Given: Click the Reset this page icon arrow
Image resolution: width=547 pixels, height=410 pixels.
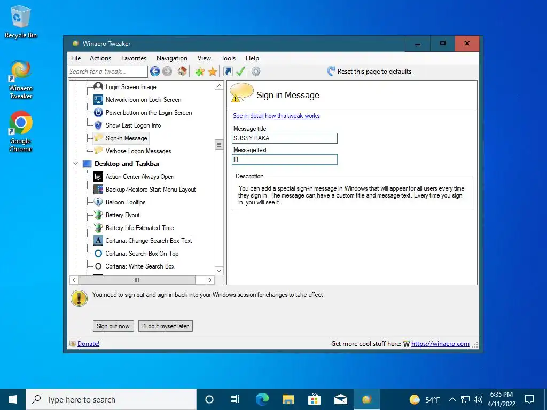Looking at the screenshot, I should 331,72.
